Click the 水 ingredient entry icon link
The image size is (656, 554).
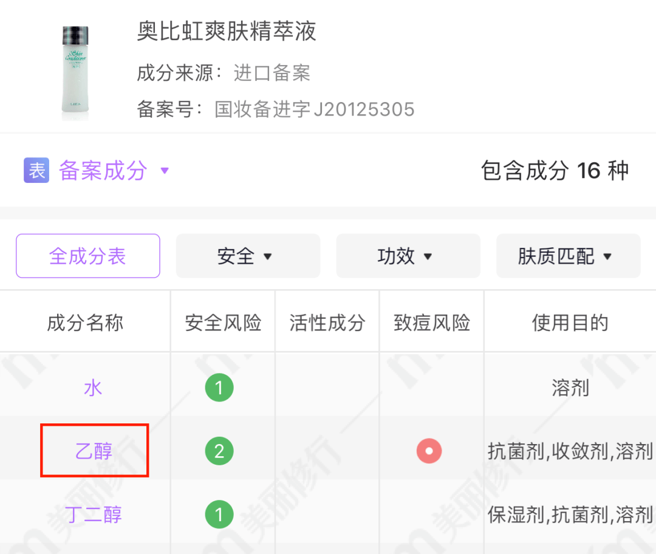[x=92, y=386]
